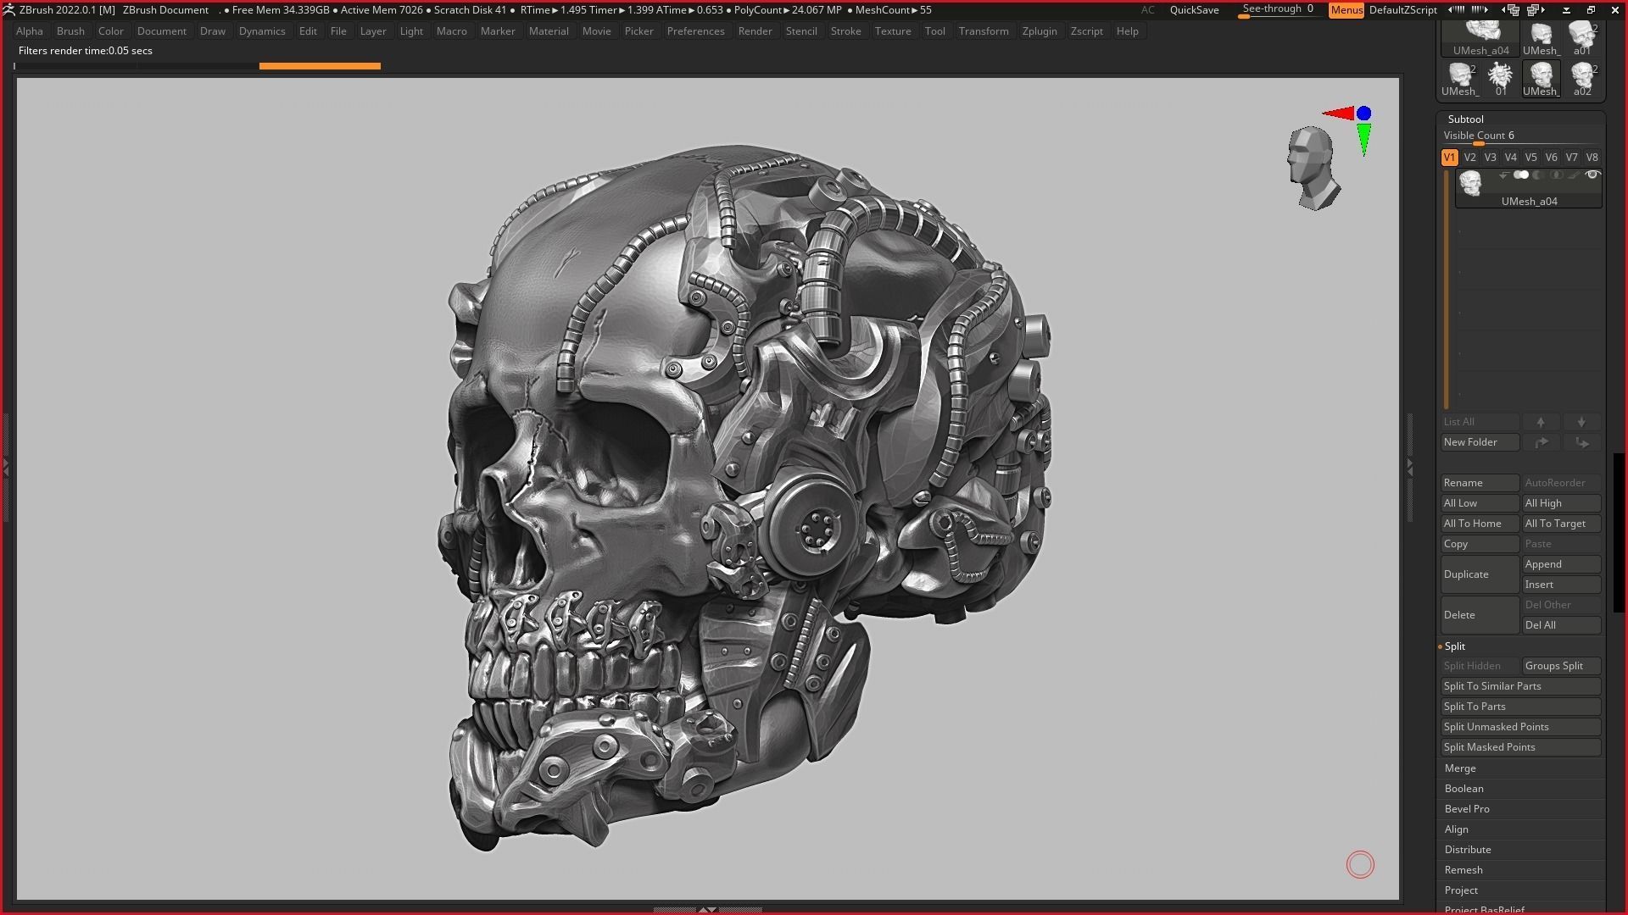
Task: Move subtool up with the up arrow
Action: (x=1541, y=422)
